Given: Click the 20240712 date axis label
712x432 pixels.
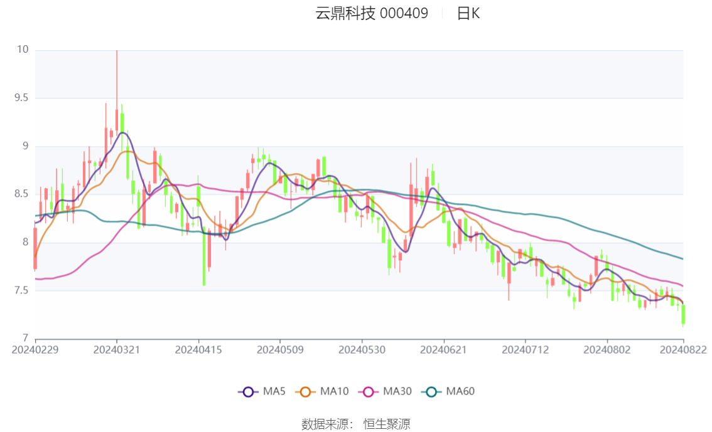Looking at the screenshot, I should [x=526, y=350].
